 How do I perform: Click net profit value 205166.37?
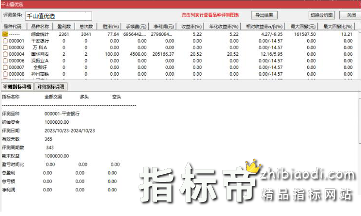163,54
